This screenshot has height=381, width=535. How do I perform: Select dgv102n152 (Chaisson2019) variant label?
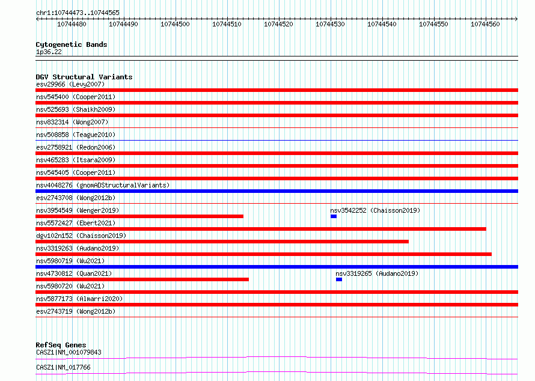tap(81, 236)
